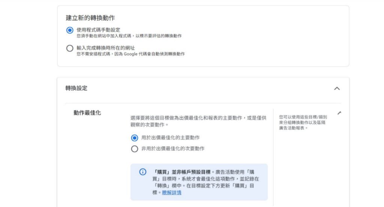384x207 pixels.
Task: Collapse the side help panel small arrow
Action: click(339, 113)
